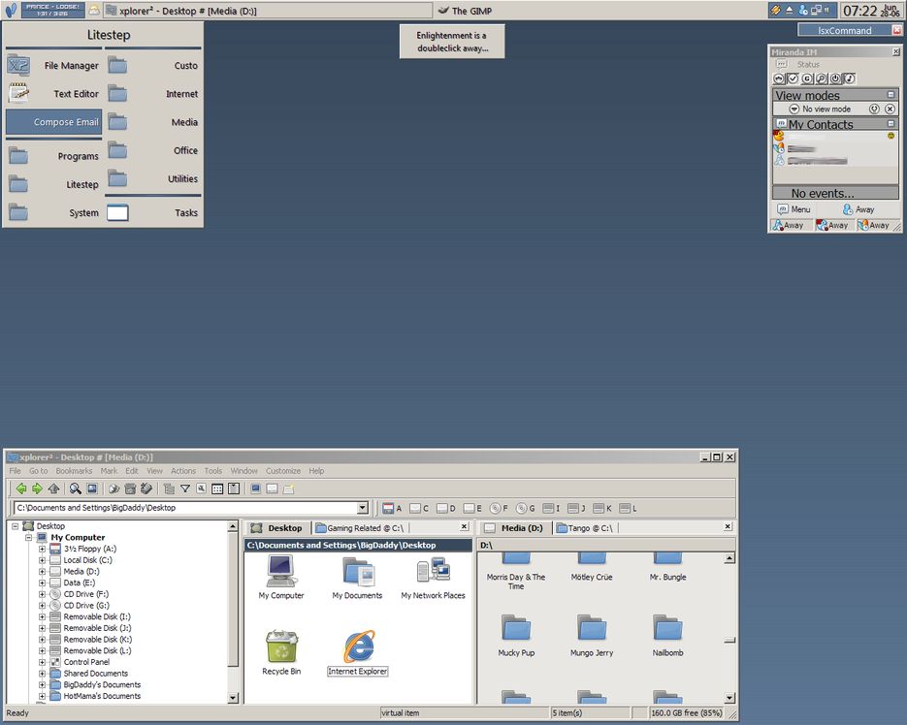The image size is (907, 725).
Task: Open Find files magnifier in xplorer² toolbar
Action: (x=76, y=489)
